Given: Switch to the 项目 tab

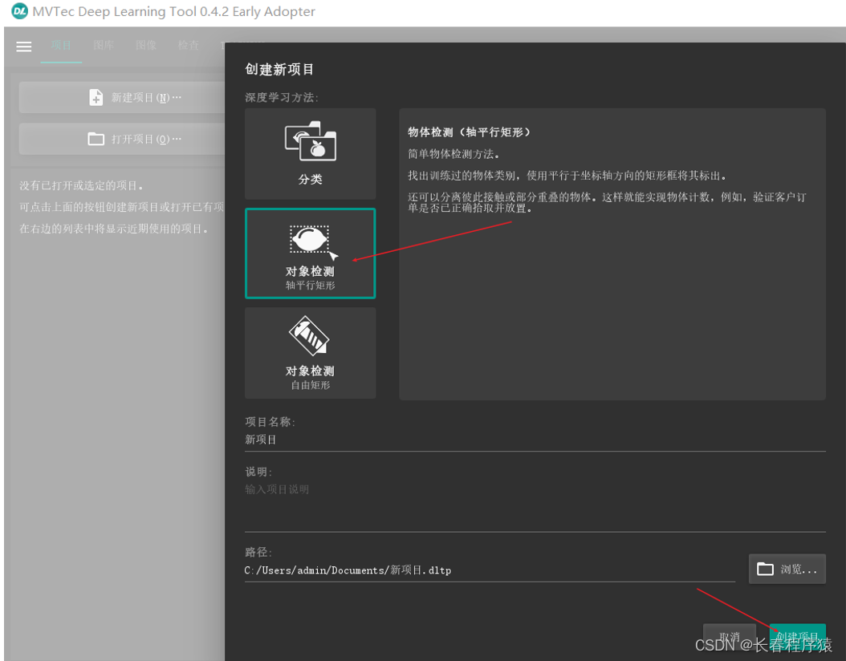Looking at the screenshot, I should (61, 46).
